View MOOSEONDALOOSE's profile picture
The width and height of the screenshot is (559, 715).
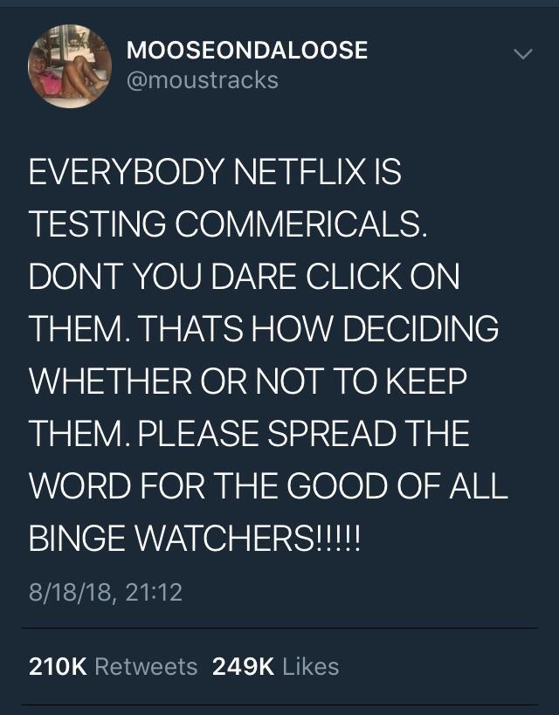70,66
